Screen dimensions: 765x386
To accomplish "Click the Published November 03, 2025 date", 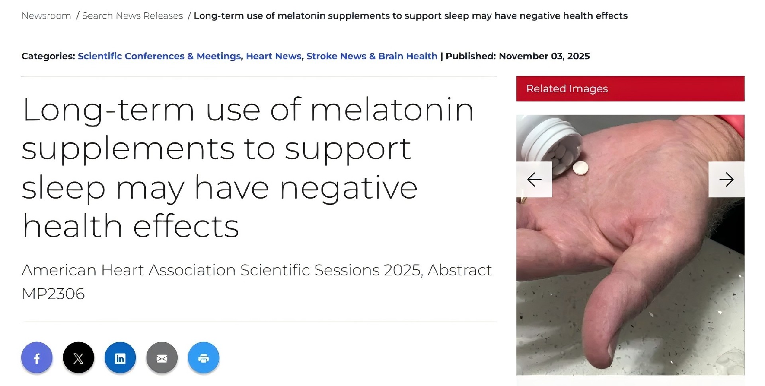I will pos(517,56).
